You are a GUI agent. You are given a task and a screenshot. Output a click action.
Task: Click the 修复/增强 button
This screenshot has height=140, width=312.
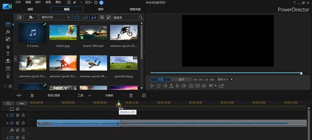[54, 95]
